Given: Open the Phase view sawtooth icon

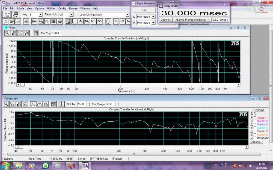Looking at the screenshot, I should (x=47, y=21).
